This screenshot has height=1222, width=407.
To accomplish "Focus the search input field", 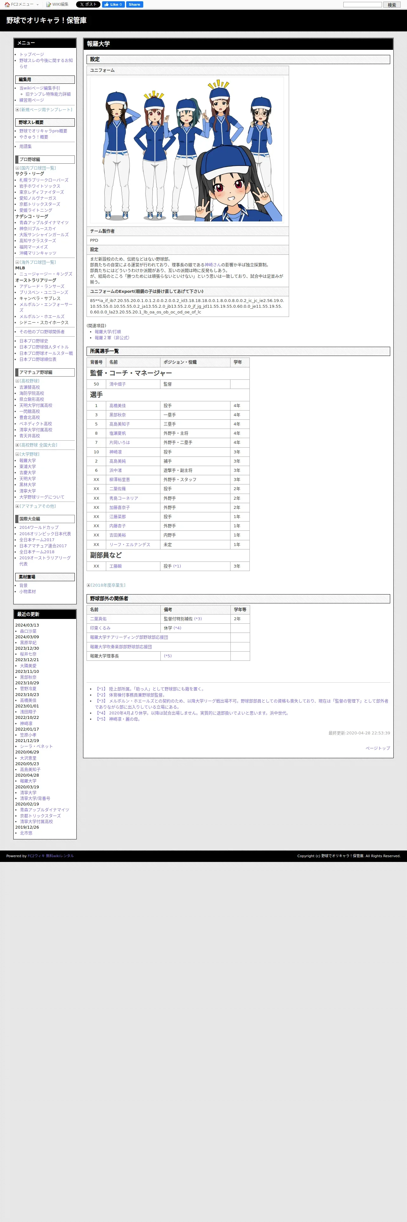I will pos(362,5).
